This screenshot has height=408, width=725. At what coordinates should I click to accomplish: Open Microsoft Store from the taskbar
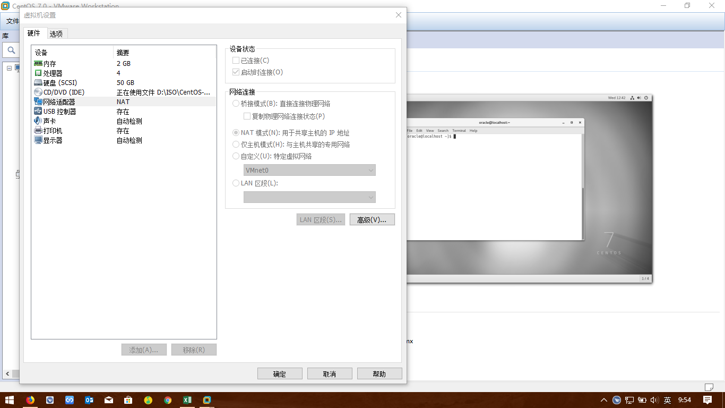coord(128,400)
